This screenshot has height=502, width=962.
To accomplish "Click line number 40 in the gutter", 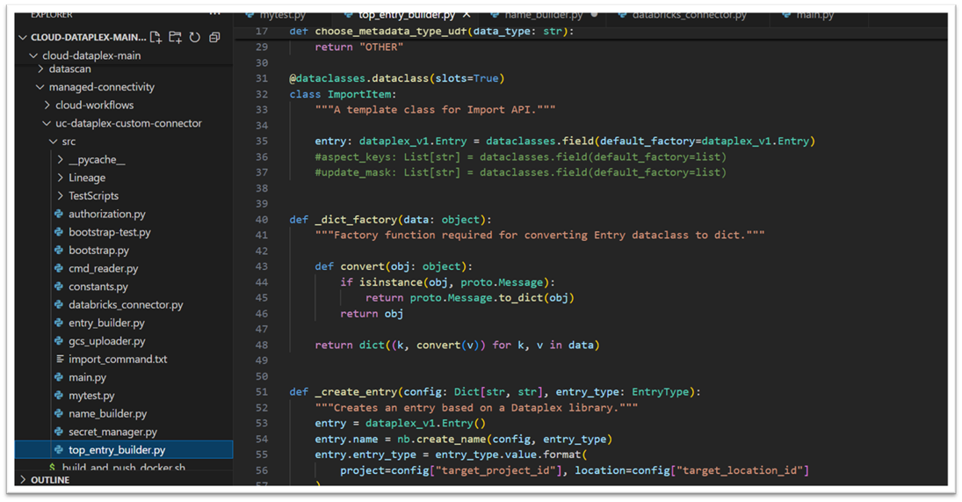I will (261, 220).
